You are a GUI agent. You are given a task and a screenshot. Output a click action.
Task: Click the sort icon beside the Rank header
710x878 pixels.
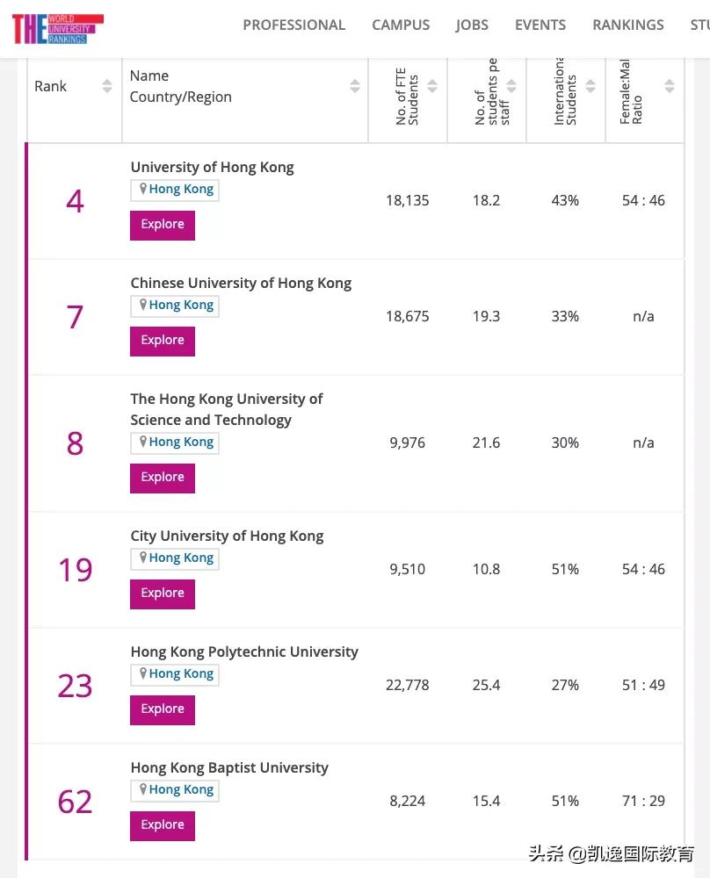[x=106, y=86]
